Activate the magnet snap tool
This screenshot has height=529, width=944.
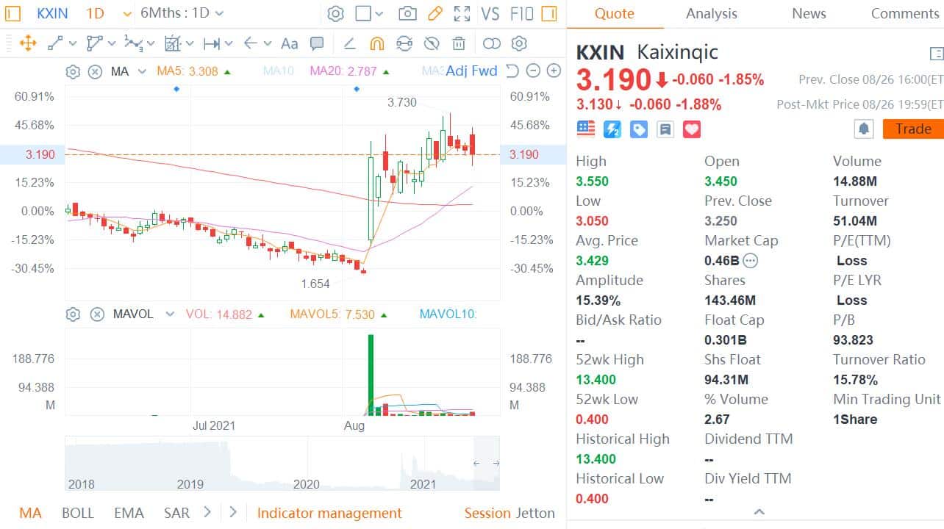376,43
